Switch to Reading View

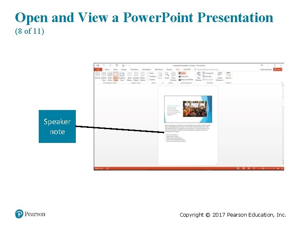click(122, 76)
